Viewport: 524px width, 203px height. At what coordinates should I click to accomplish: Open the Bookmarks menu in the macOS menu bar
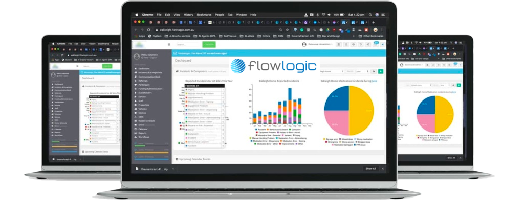(x=204, y=15)
